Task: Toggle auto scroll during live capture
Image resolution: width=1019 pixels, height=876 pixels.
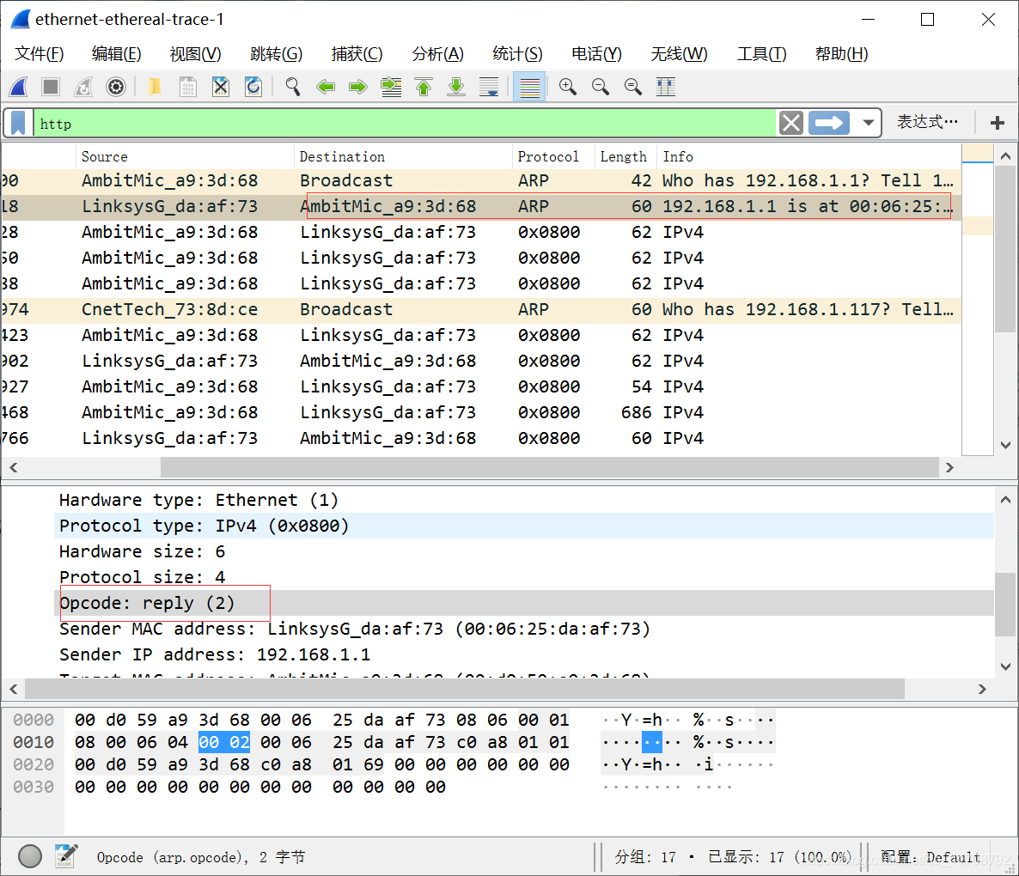Action: click(489, 87)
